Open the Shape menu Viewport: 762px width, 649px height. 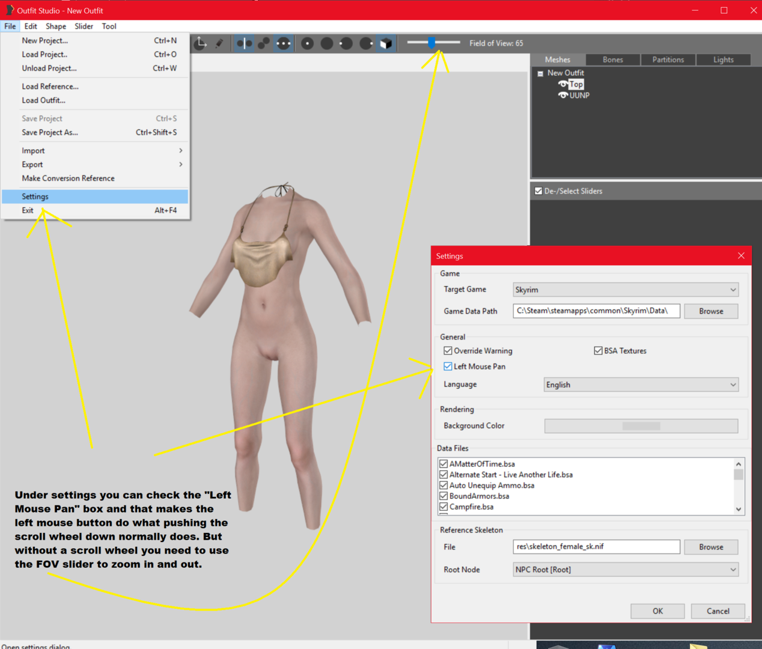coord(56,26)
